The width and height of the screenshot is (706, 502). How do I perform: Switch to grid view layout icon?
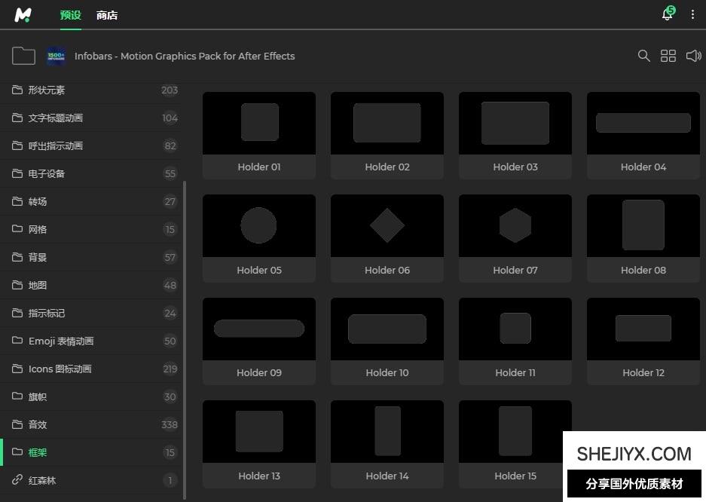coord(668,56)
